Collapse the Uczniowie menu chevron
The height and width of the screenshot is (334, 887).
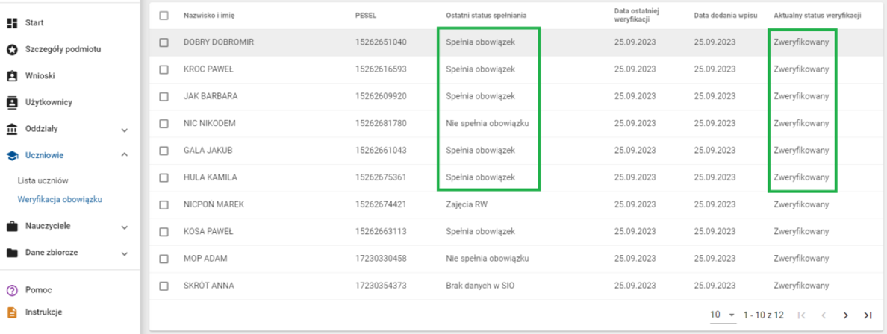125,155
